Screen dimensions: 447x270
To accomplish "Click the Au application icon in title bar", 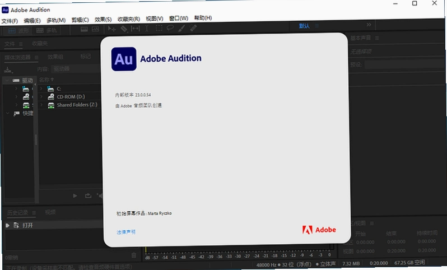I will [x=5, y=10].
